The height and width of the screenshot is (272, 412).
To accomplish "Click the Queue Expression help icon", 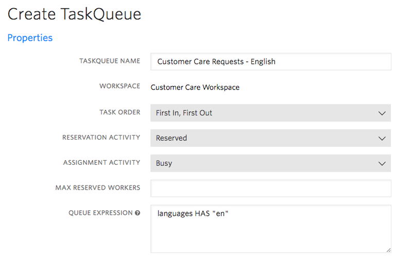I will [x=138, y=213].
